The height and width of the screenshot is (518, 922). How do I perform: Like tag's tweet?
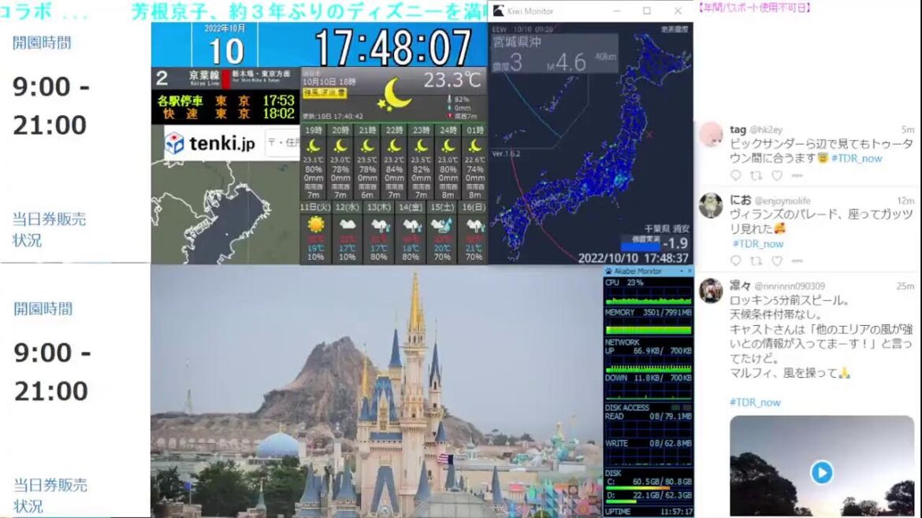(x=776, y=175)
